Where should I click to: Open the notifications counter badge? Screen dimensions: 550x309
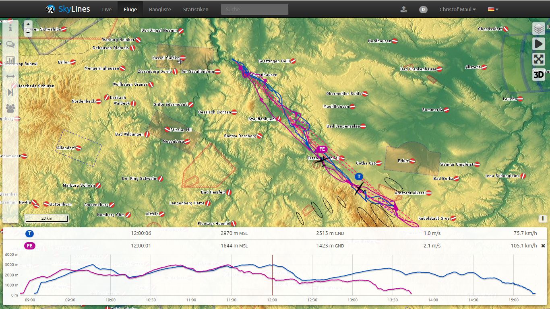point(423,9)
